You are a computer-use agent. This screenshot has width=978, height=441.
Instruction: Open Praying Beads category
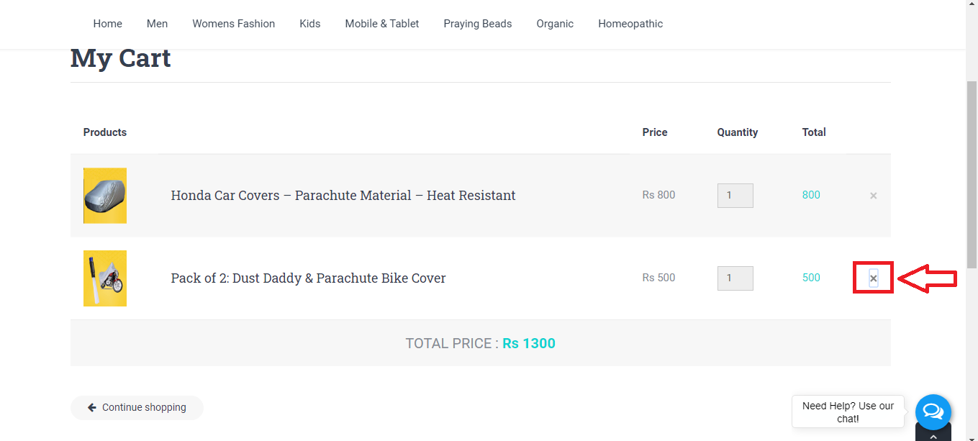(x=477, y=24)
